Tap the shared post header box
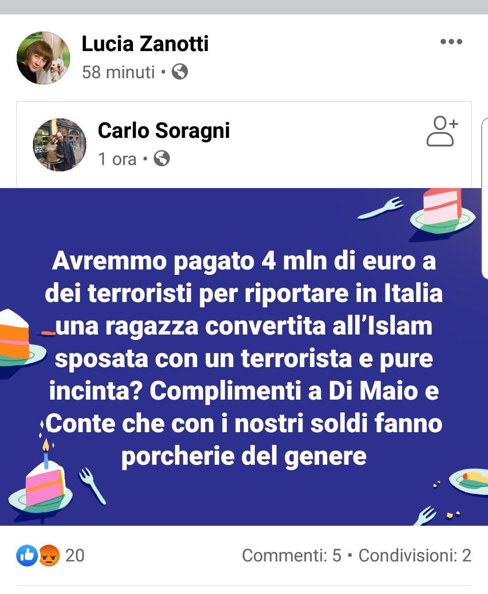488x594 pixels. pyautogui.click(x=244, y=145)
